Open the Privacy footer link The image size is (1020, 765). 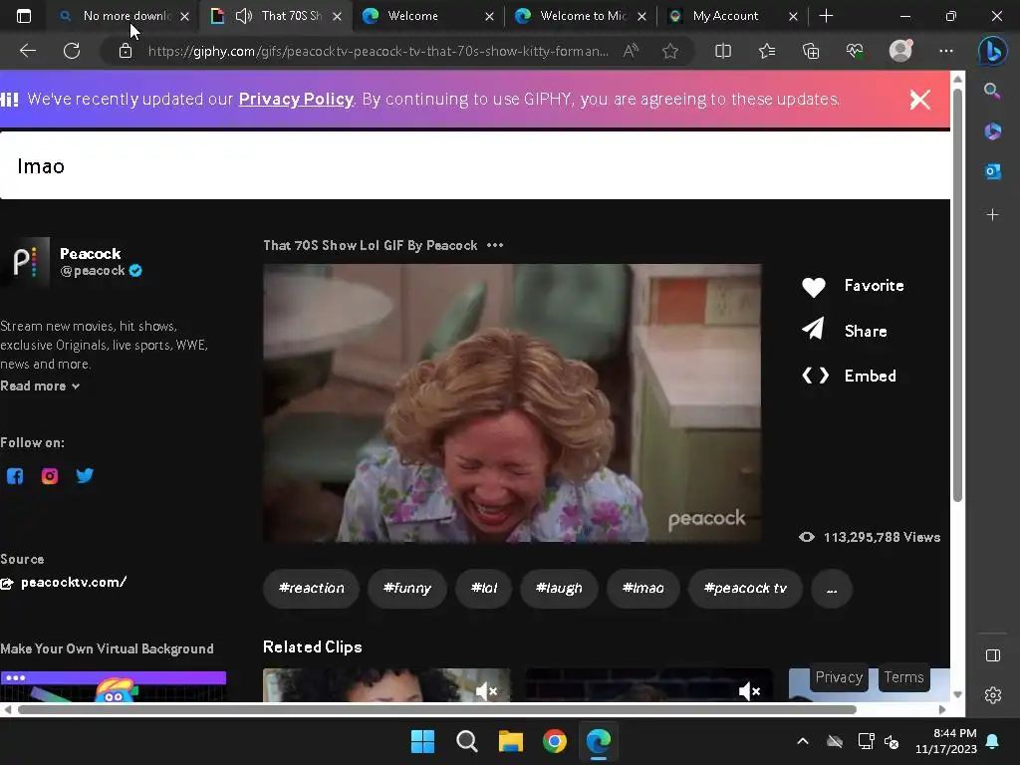click(x=839, y=677)
